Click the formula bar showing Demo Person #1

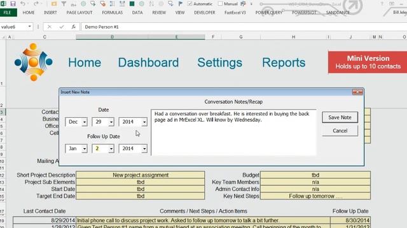coord(244,27)
